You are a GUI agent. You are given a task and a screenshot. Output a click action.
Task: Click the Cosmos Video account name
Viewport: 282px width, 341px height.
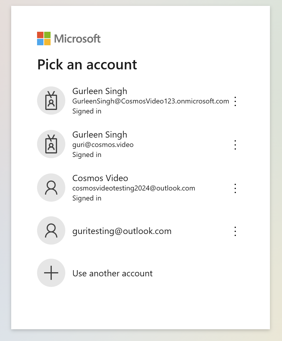[x=100, y=178]
